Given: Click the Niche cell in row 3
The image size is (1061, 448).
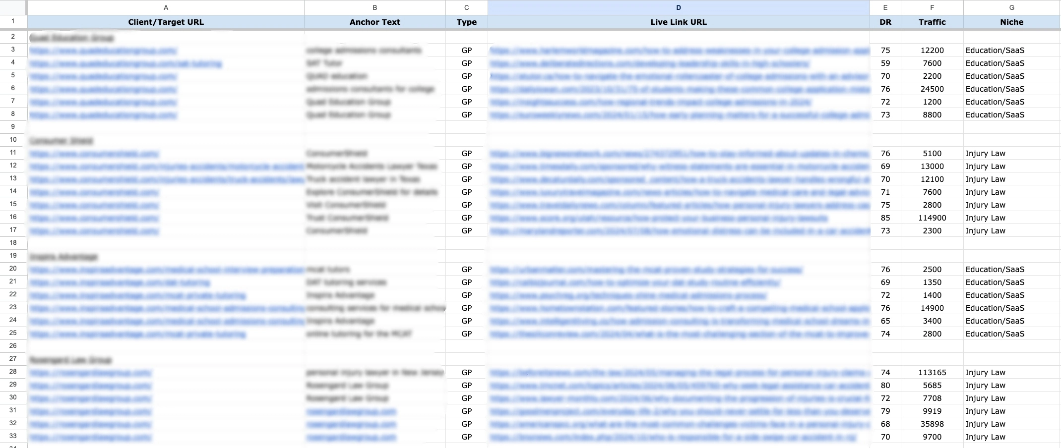Looking at the screenshot, I should point(1011,50).
